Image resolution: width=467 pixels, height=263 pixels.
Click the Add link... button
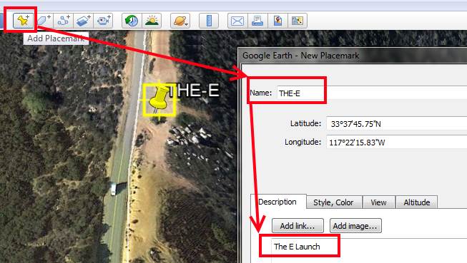click(x=298, y=226)
